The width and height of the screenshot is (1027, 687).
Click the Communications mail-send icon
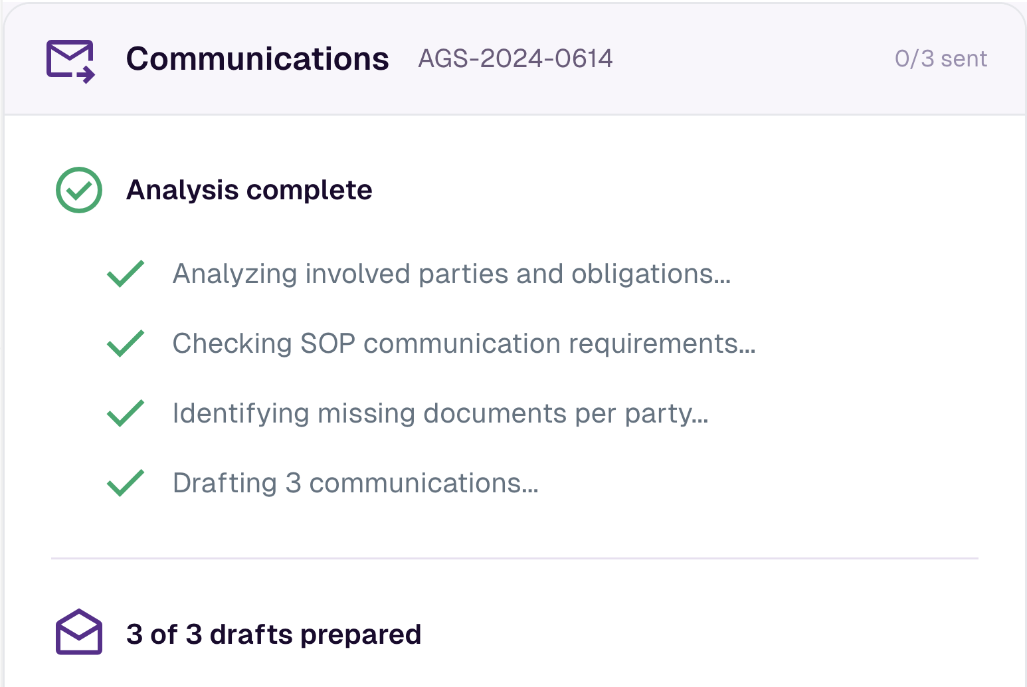pyautogui.click(x=70, y=60)
